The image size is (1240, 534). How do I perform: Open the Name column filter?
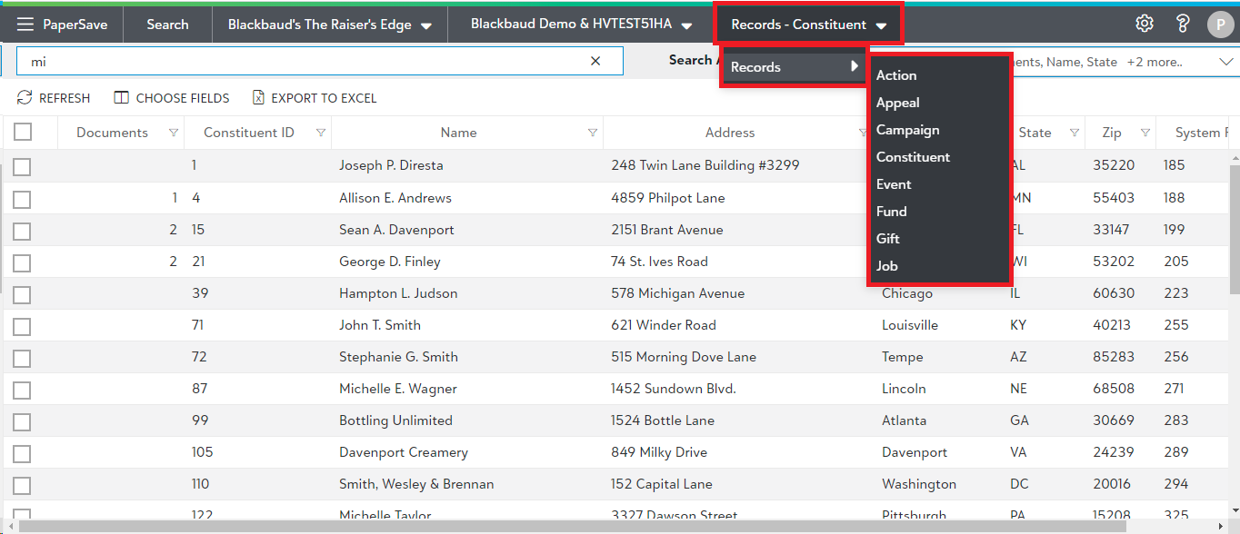[593, 133]
